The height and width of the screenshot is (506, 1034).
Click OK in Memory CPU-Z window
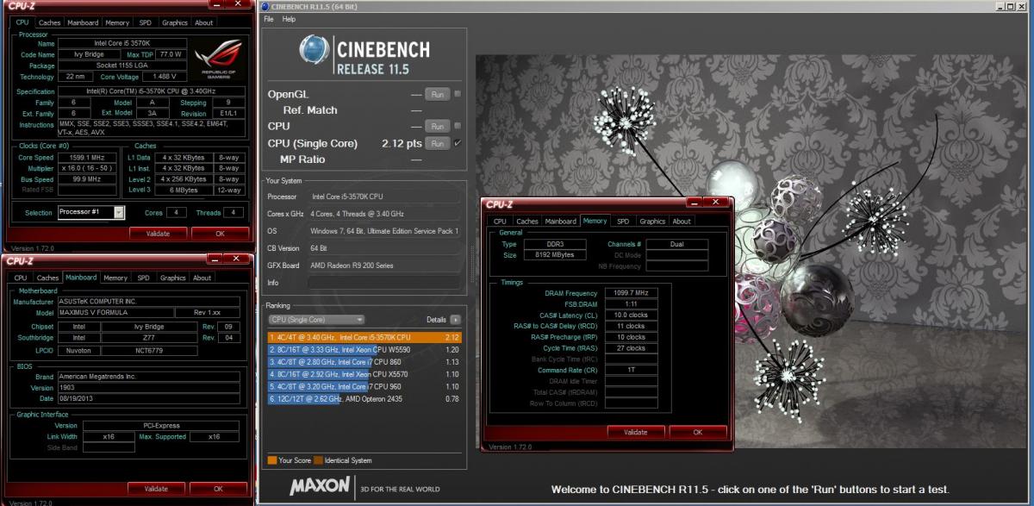[697, 432]
